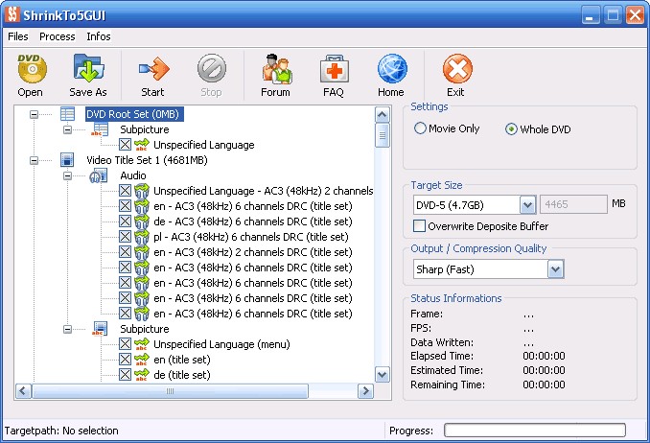Viewport: 650px width, 443px height.
Task: Click the Start processing arrow icon
Action: 153,68
